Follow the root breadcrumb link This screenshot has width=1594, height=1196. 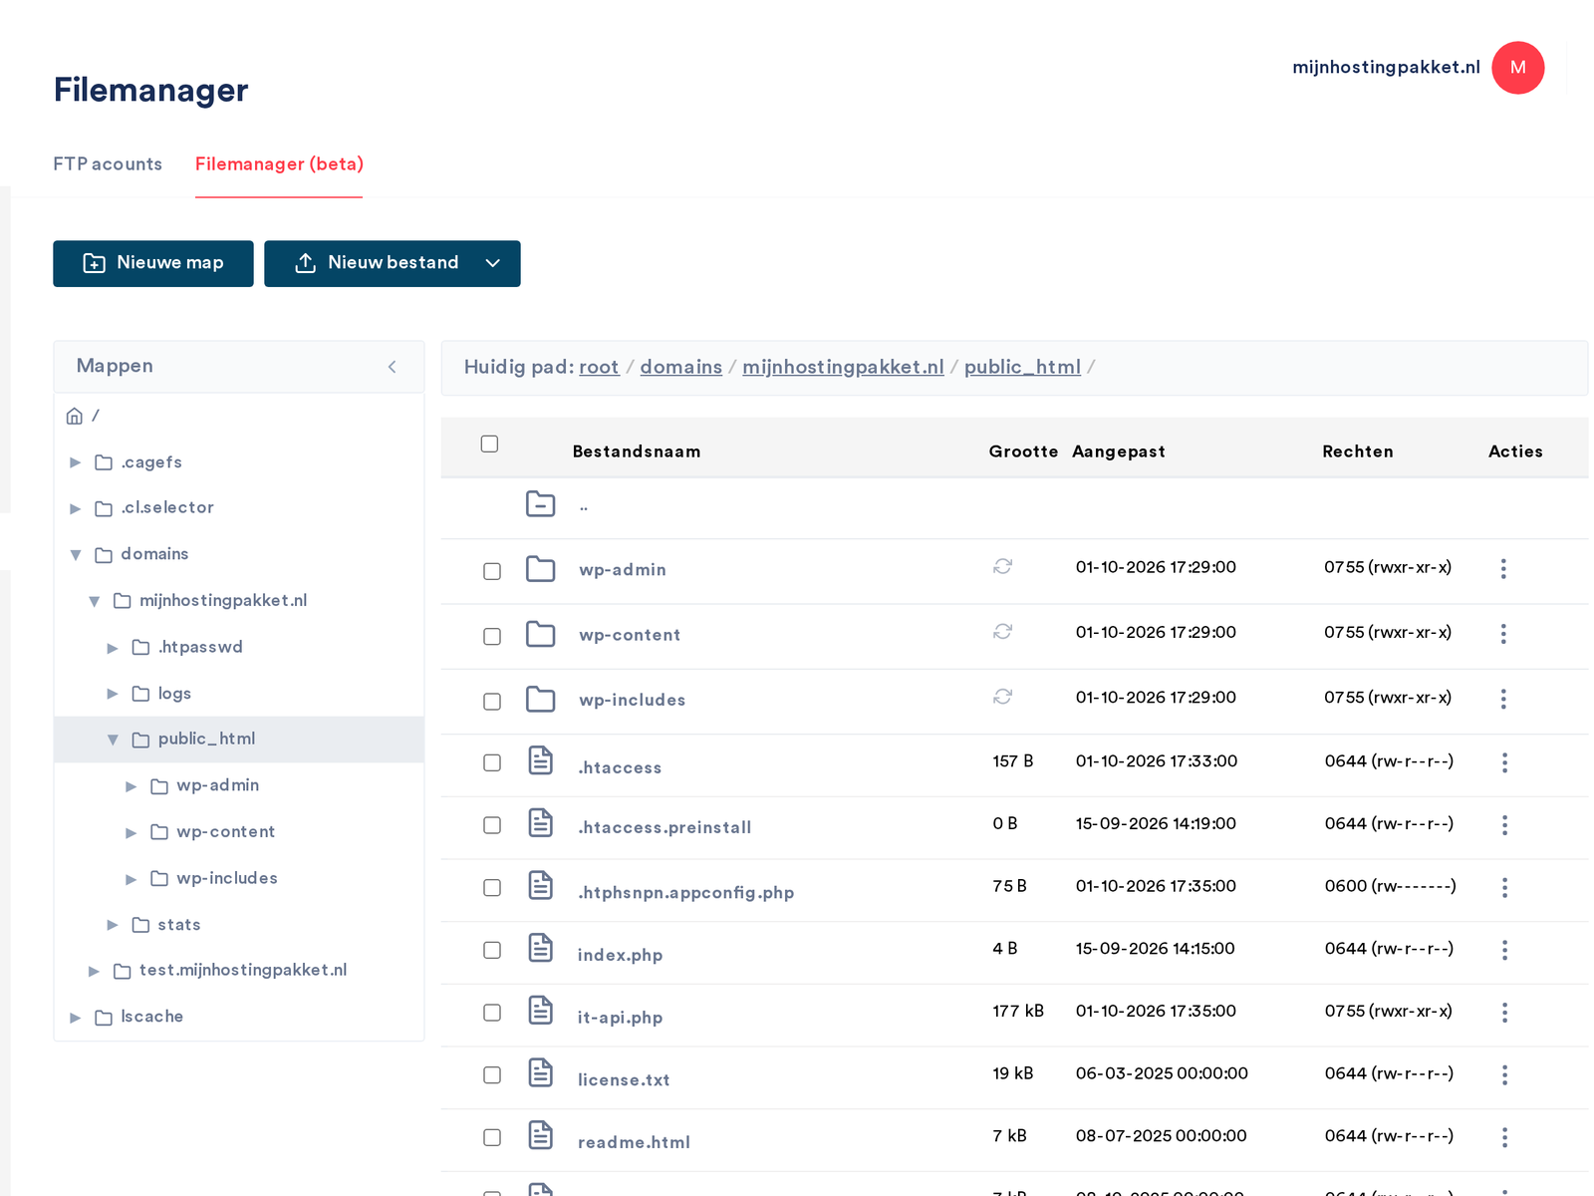click(x=599, y=367)
